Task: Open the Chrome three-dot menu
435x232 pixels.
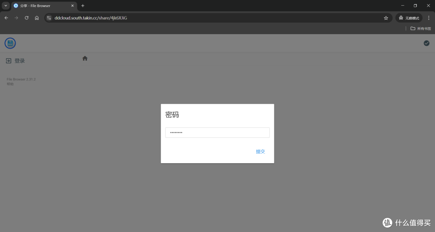Action: click(x=429, y=18)
